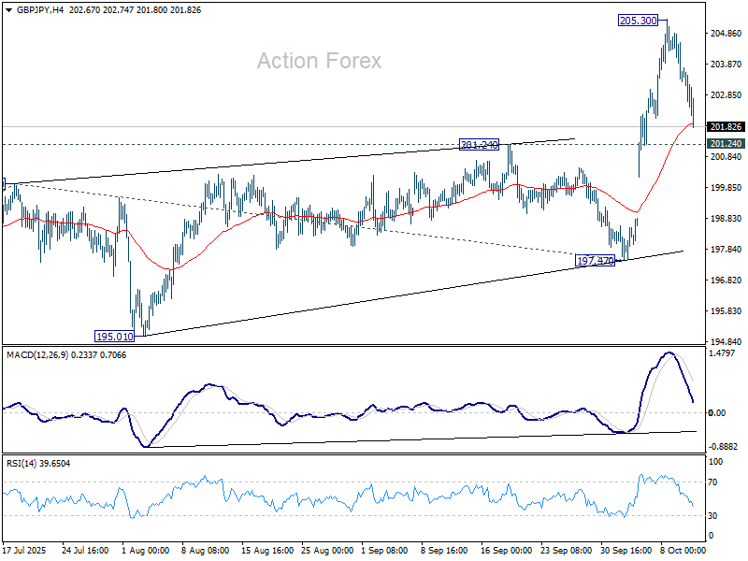Click the 17 Jul 2025 date label
The width and height of the screenshot is (748, 561).
[25, 552]
